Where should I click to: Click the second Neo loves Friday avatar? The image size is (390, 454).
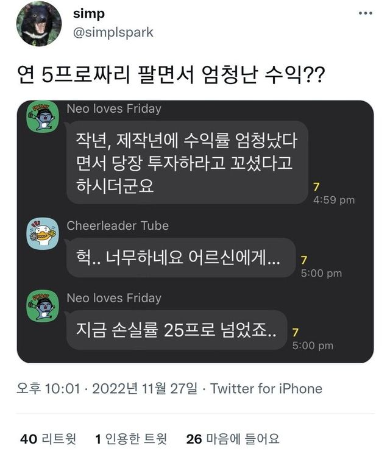click(43, 307)
